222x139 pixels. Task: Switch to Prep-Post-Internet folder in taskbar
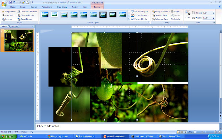[88, 137]
